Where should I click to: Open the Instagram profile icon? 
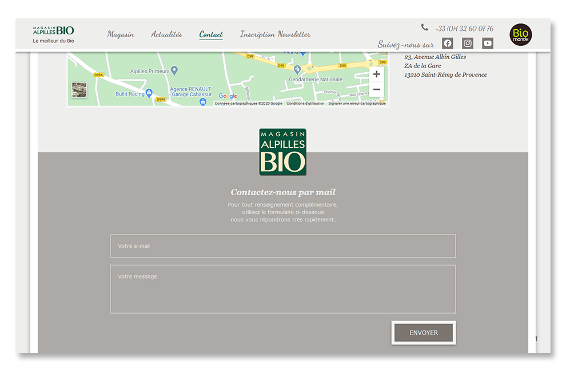click(x=468, y=43)
